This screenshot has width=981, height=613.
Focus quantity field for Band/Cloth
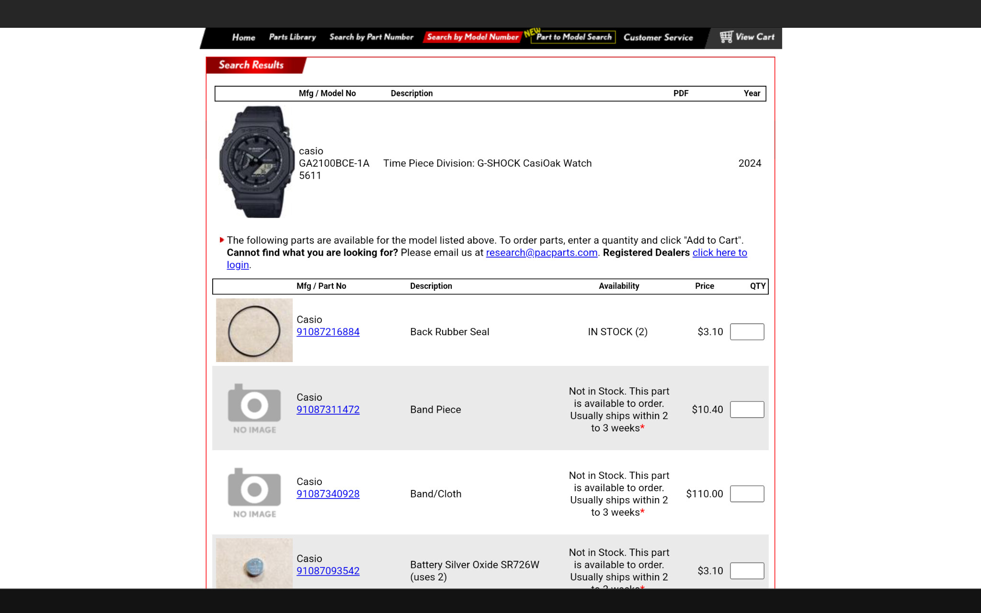click(x=747, y=494)
